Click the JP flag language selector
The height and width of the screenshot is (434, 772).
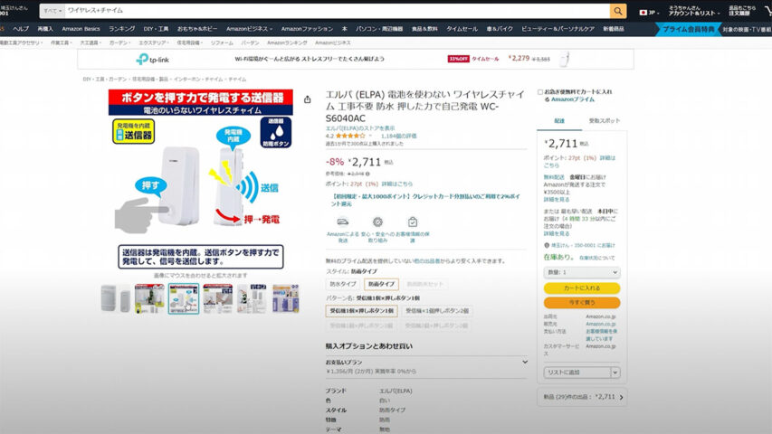(646, 12)
